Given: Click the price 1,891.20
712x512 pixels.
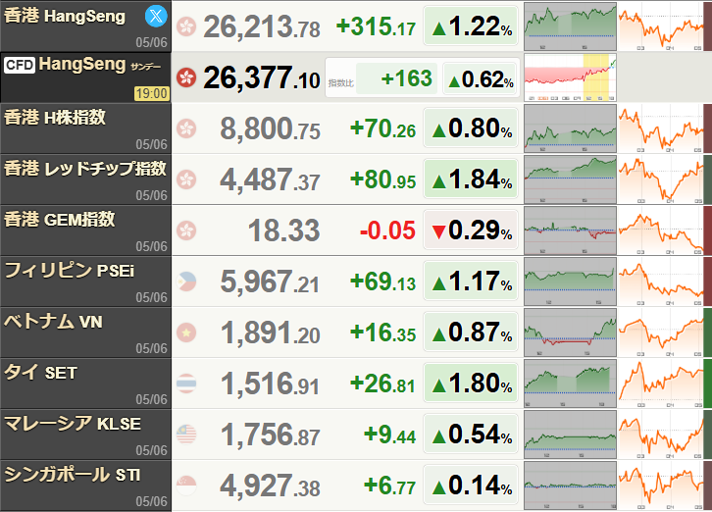Looking at the screenshot, I should point(270,333).
